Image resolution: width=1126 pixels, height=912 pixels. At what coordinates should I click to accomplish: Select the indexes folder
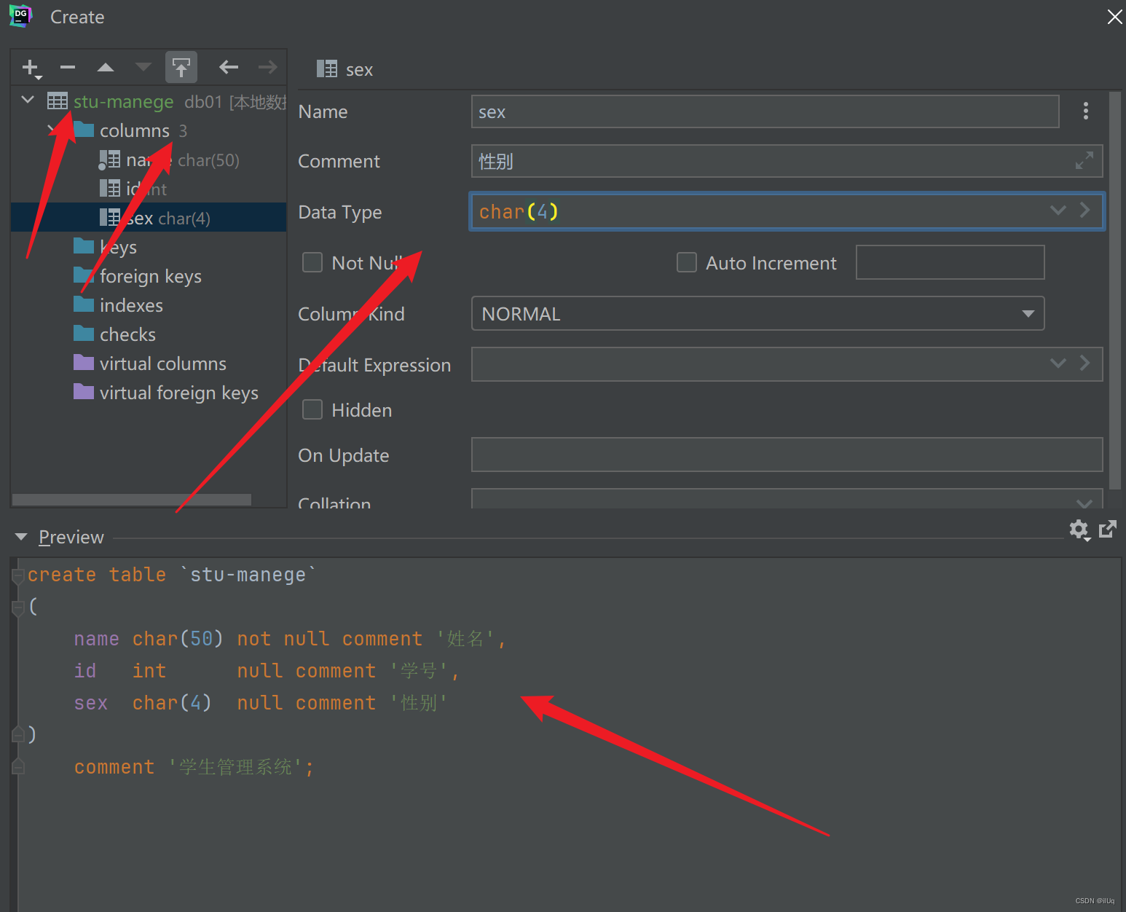[131, 305]
